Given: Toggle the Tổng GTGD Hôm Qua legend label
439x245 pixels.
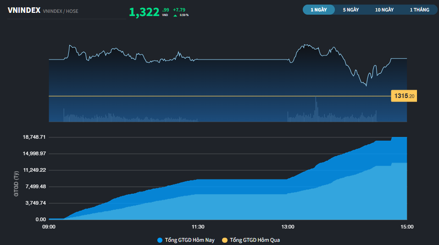Looking at the screenshot, I should [255, 240].
